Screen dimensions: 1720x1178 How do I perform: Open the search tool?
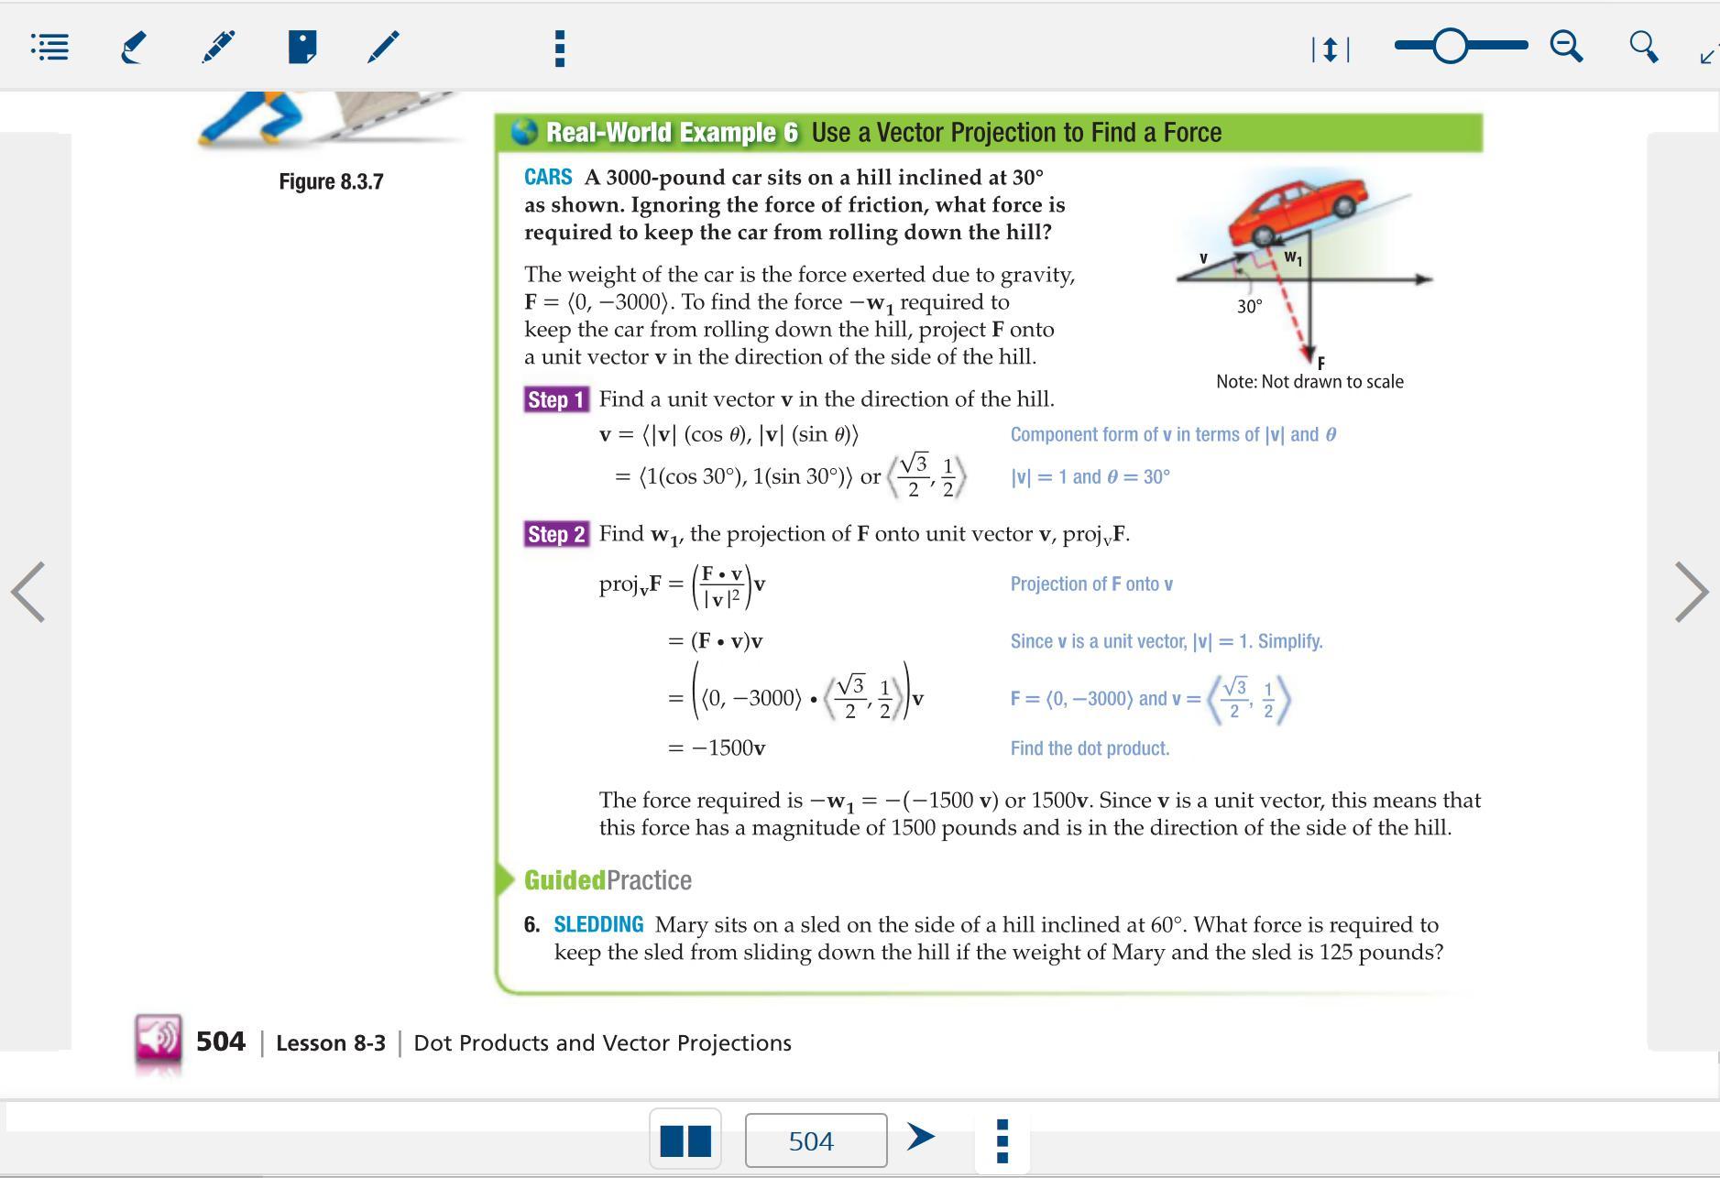tap(1644, 47)
